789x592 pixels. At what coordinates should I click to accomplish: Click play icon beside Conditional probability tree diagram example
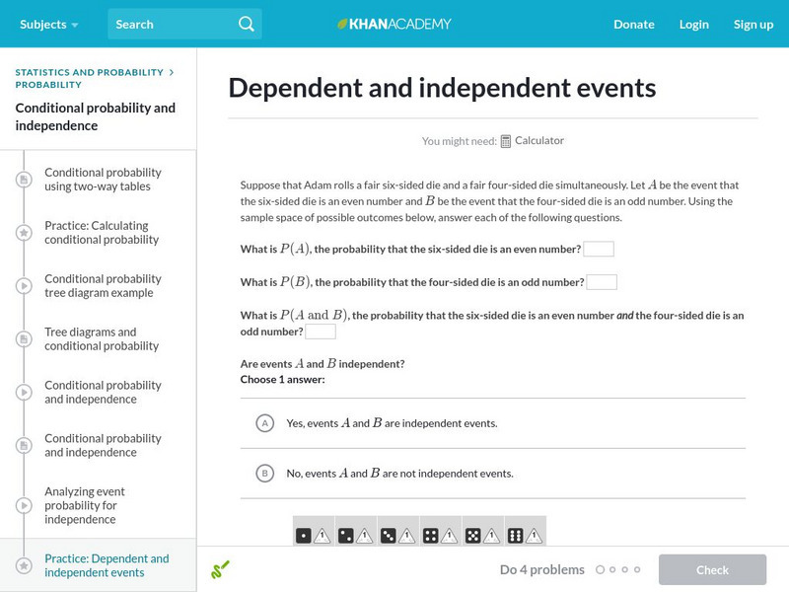(x=24, y=286)
